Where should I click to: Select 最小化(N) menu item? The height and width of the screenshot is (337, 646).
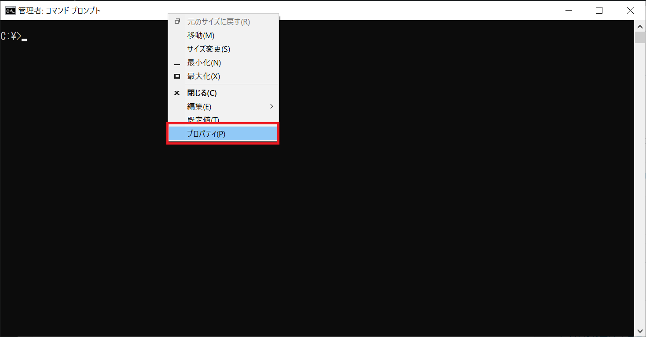click(223, 62)
